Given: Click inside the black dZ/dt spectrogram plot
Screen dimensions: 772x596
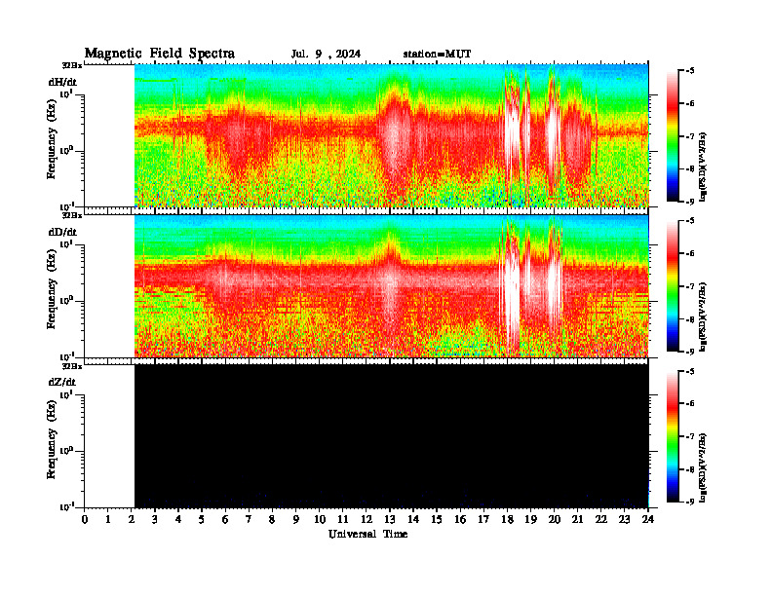Looking at the screenshot, I should click(x=392, y=435).
